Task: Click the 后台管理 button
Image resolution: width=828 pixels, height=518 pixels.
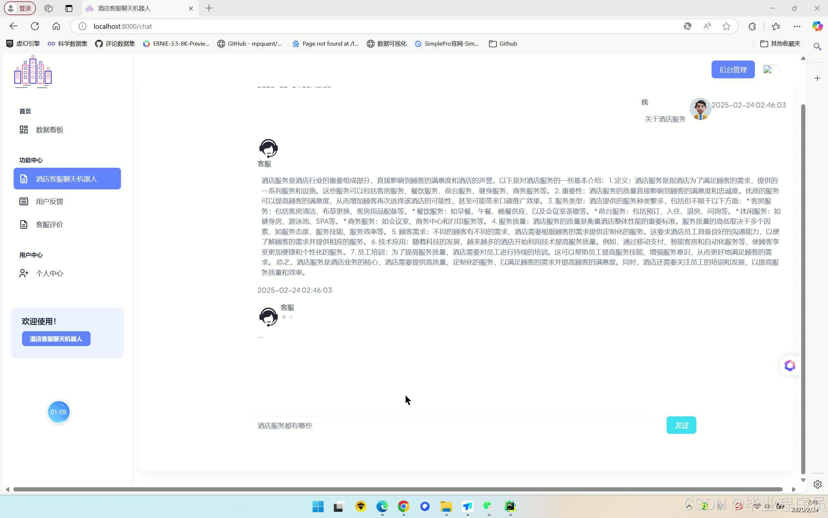Action: (x=733, y=69)
